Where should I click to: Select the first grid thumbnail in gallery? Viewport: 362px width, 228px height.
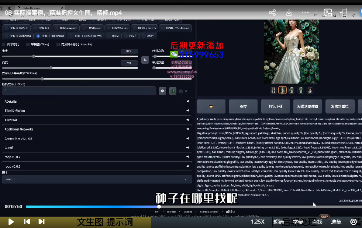coord(273,90)
